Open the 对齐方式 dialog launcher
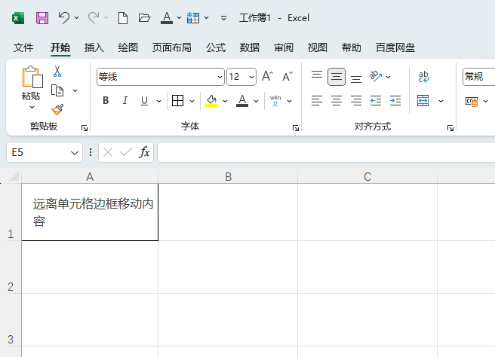The width and height of the screenshot is (495, 357). [450, 127]
